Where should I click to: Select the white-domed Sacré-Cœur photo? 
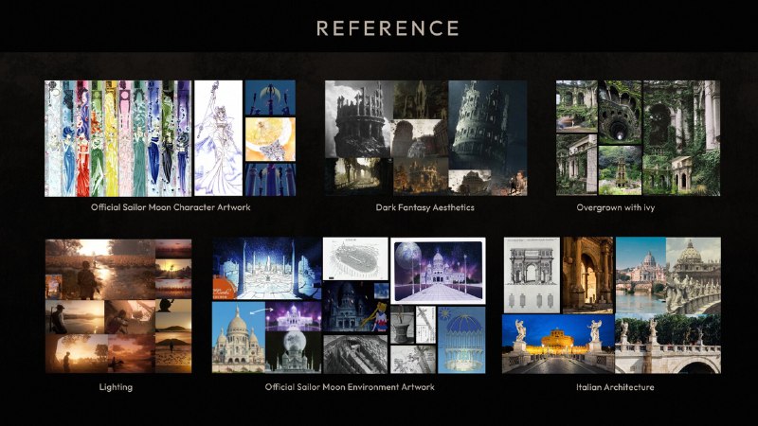click(239, 337)
